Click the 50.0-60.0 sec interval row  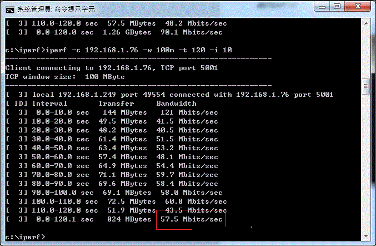[112, 157]
